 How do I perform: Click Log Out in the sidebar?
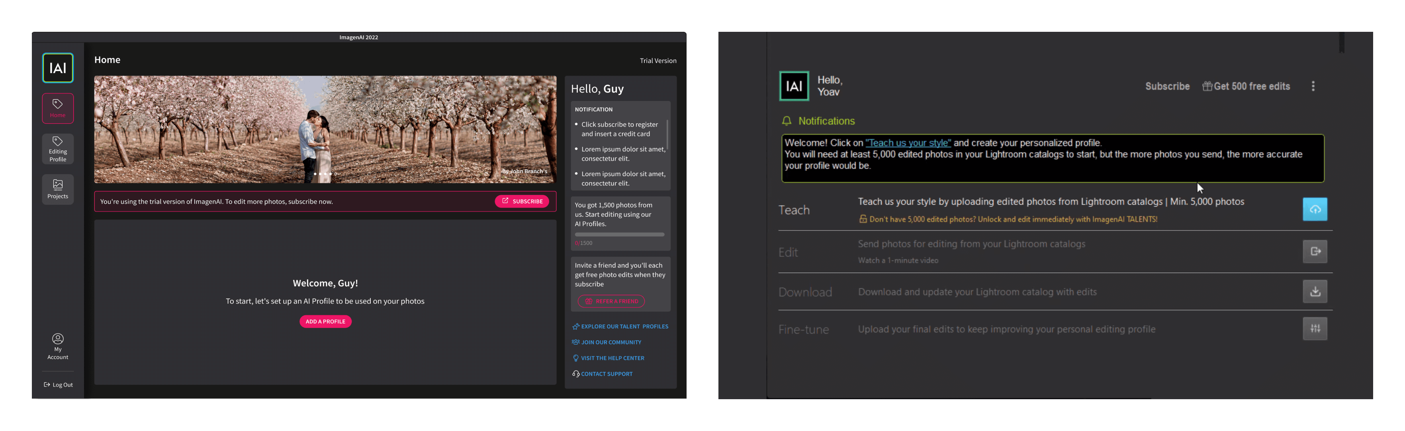[x=59, y=385]
